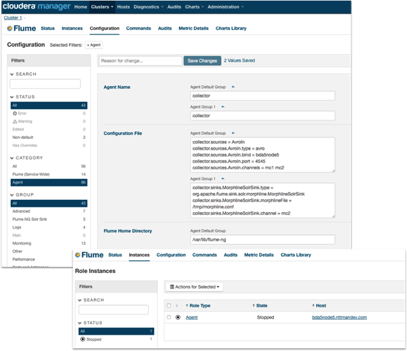The image size is (407, 351).
Task: Click the Save Changes button
Action: tap(202, 61)
